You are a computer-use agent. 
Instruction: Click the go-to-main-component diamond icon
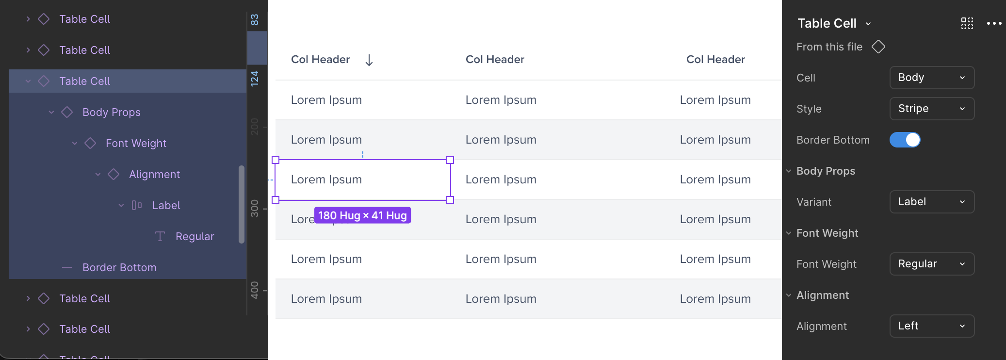(878, 47)
